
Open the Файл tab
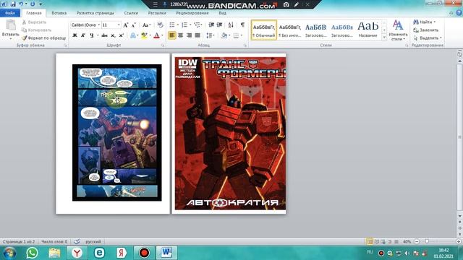tap(10, 13)
